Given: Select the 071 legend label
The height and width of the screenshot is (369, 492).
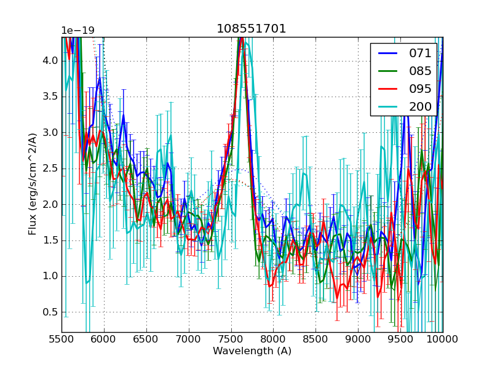Looking at the screenshot, I should point(420,54).
